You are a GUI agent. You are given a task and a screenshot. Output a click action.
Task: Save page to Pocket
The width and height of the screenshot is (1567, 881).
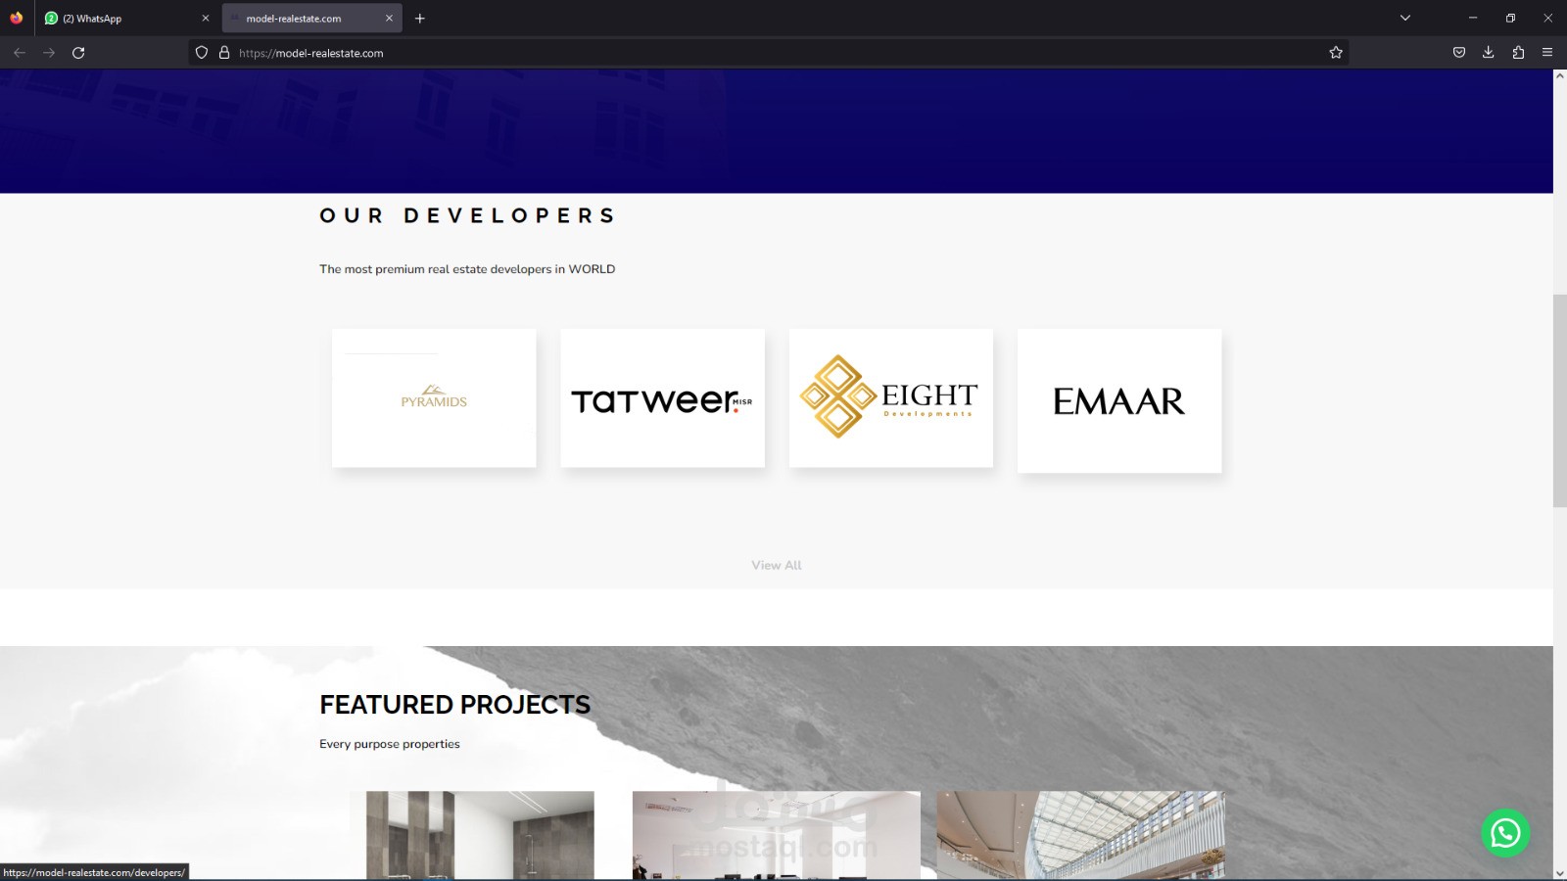(x=1459, y=53)
